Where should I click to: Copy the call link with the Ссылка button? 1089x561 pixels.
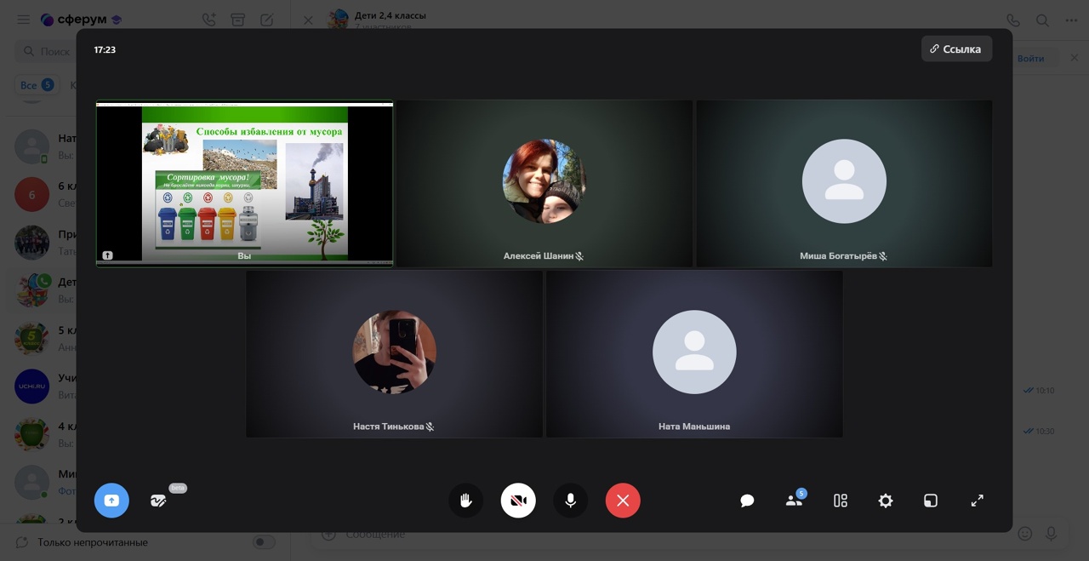coord(956,49)
